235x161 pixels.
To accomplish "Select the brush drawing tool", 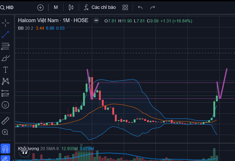I will 5,58.
